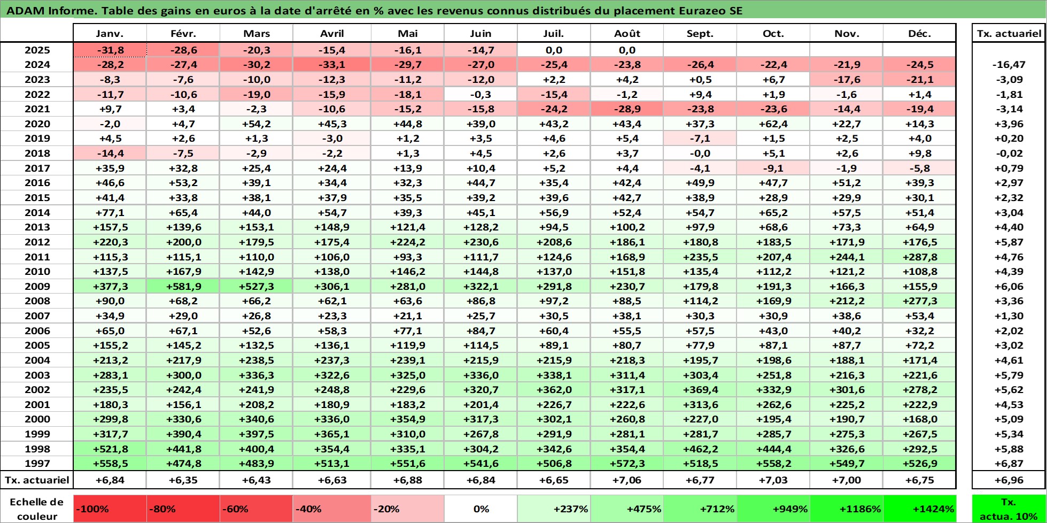The width and height of the screenshot is (1047, 523).
Task: Click the +377,3 cell in 2009 row
Action: point(110,287)
